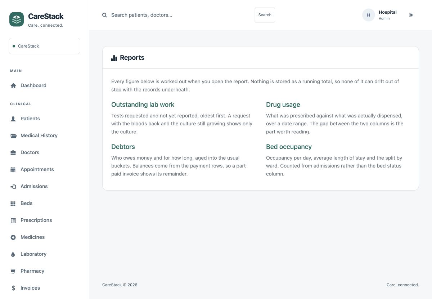Click the Prescriptions list icon
This screenshot has height=299, width=432.
[13, 220]
